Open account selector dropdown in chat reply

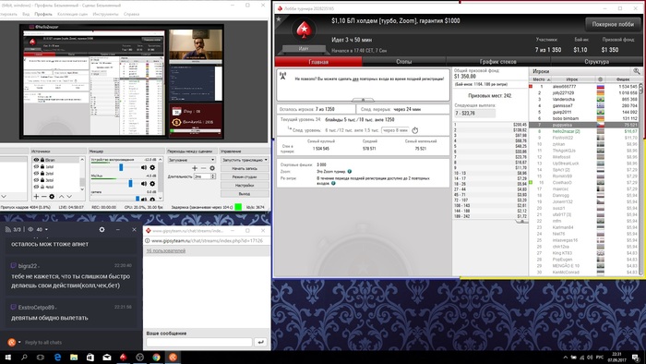point(19,342)
